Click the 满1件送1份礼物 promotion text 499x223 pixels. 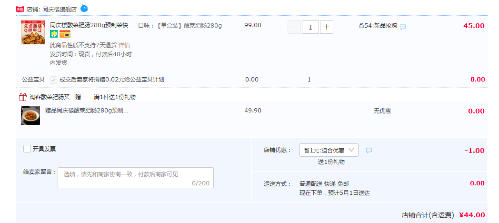[115, 97]
